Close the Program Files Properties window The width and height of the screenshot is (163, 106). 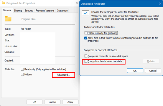pyautogui.click(x=77, y=3)
